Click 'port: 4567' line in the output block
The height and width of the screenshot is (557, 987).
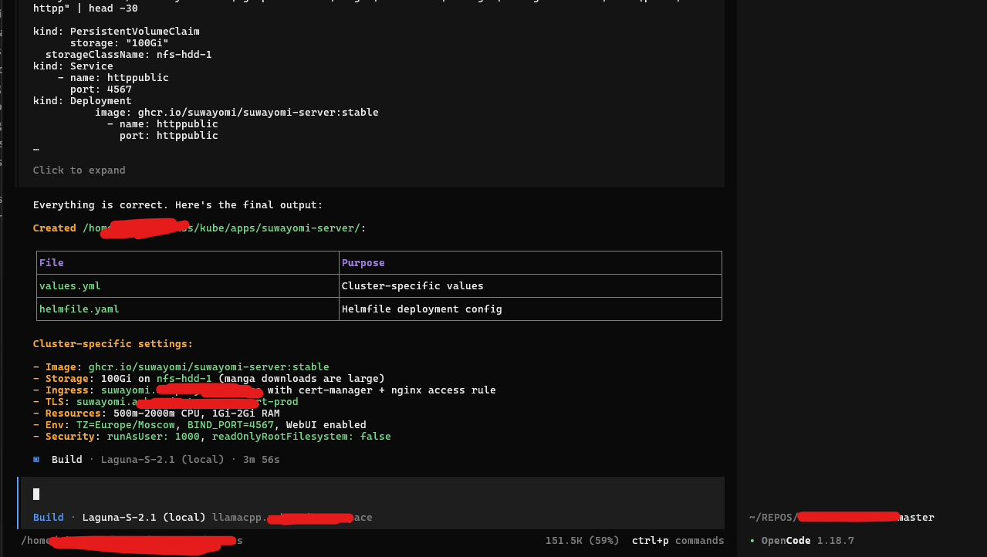click(100, 89)
